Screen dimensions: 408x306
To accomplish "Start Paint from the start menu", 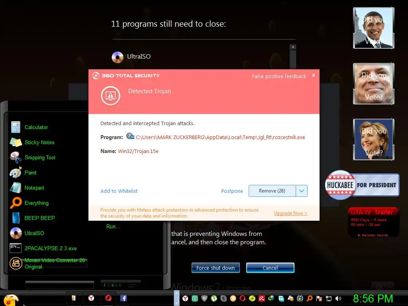I will coord(24,173).
